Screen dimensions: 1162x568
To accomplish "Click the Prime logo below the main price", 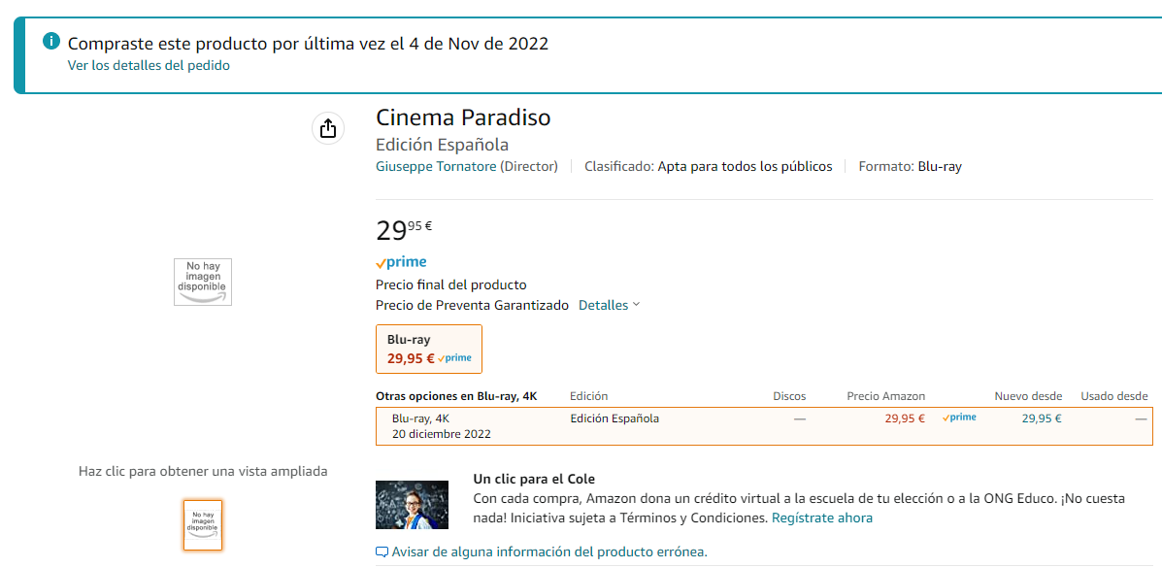I will [401, 262].
